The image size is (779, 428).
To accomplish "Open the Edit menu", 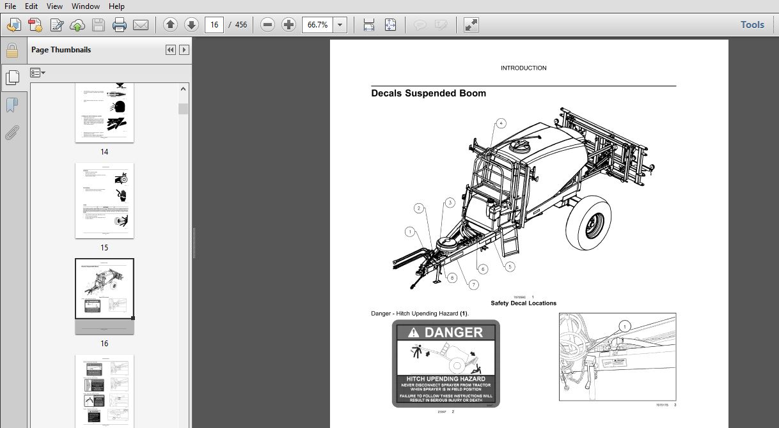I will [x=31, y=6].
